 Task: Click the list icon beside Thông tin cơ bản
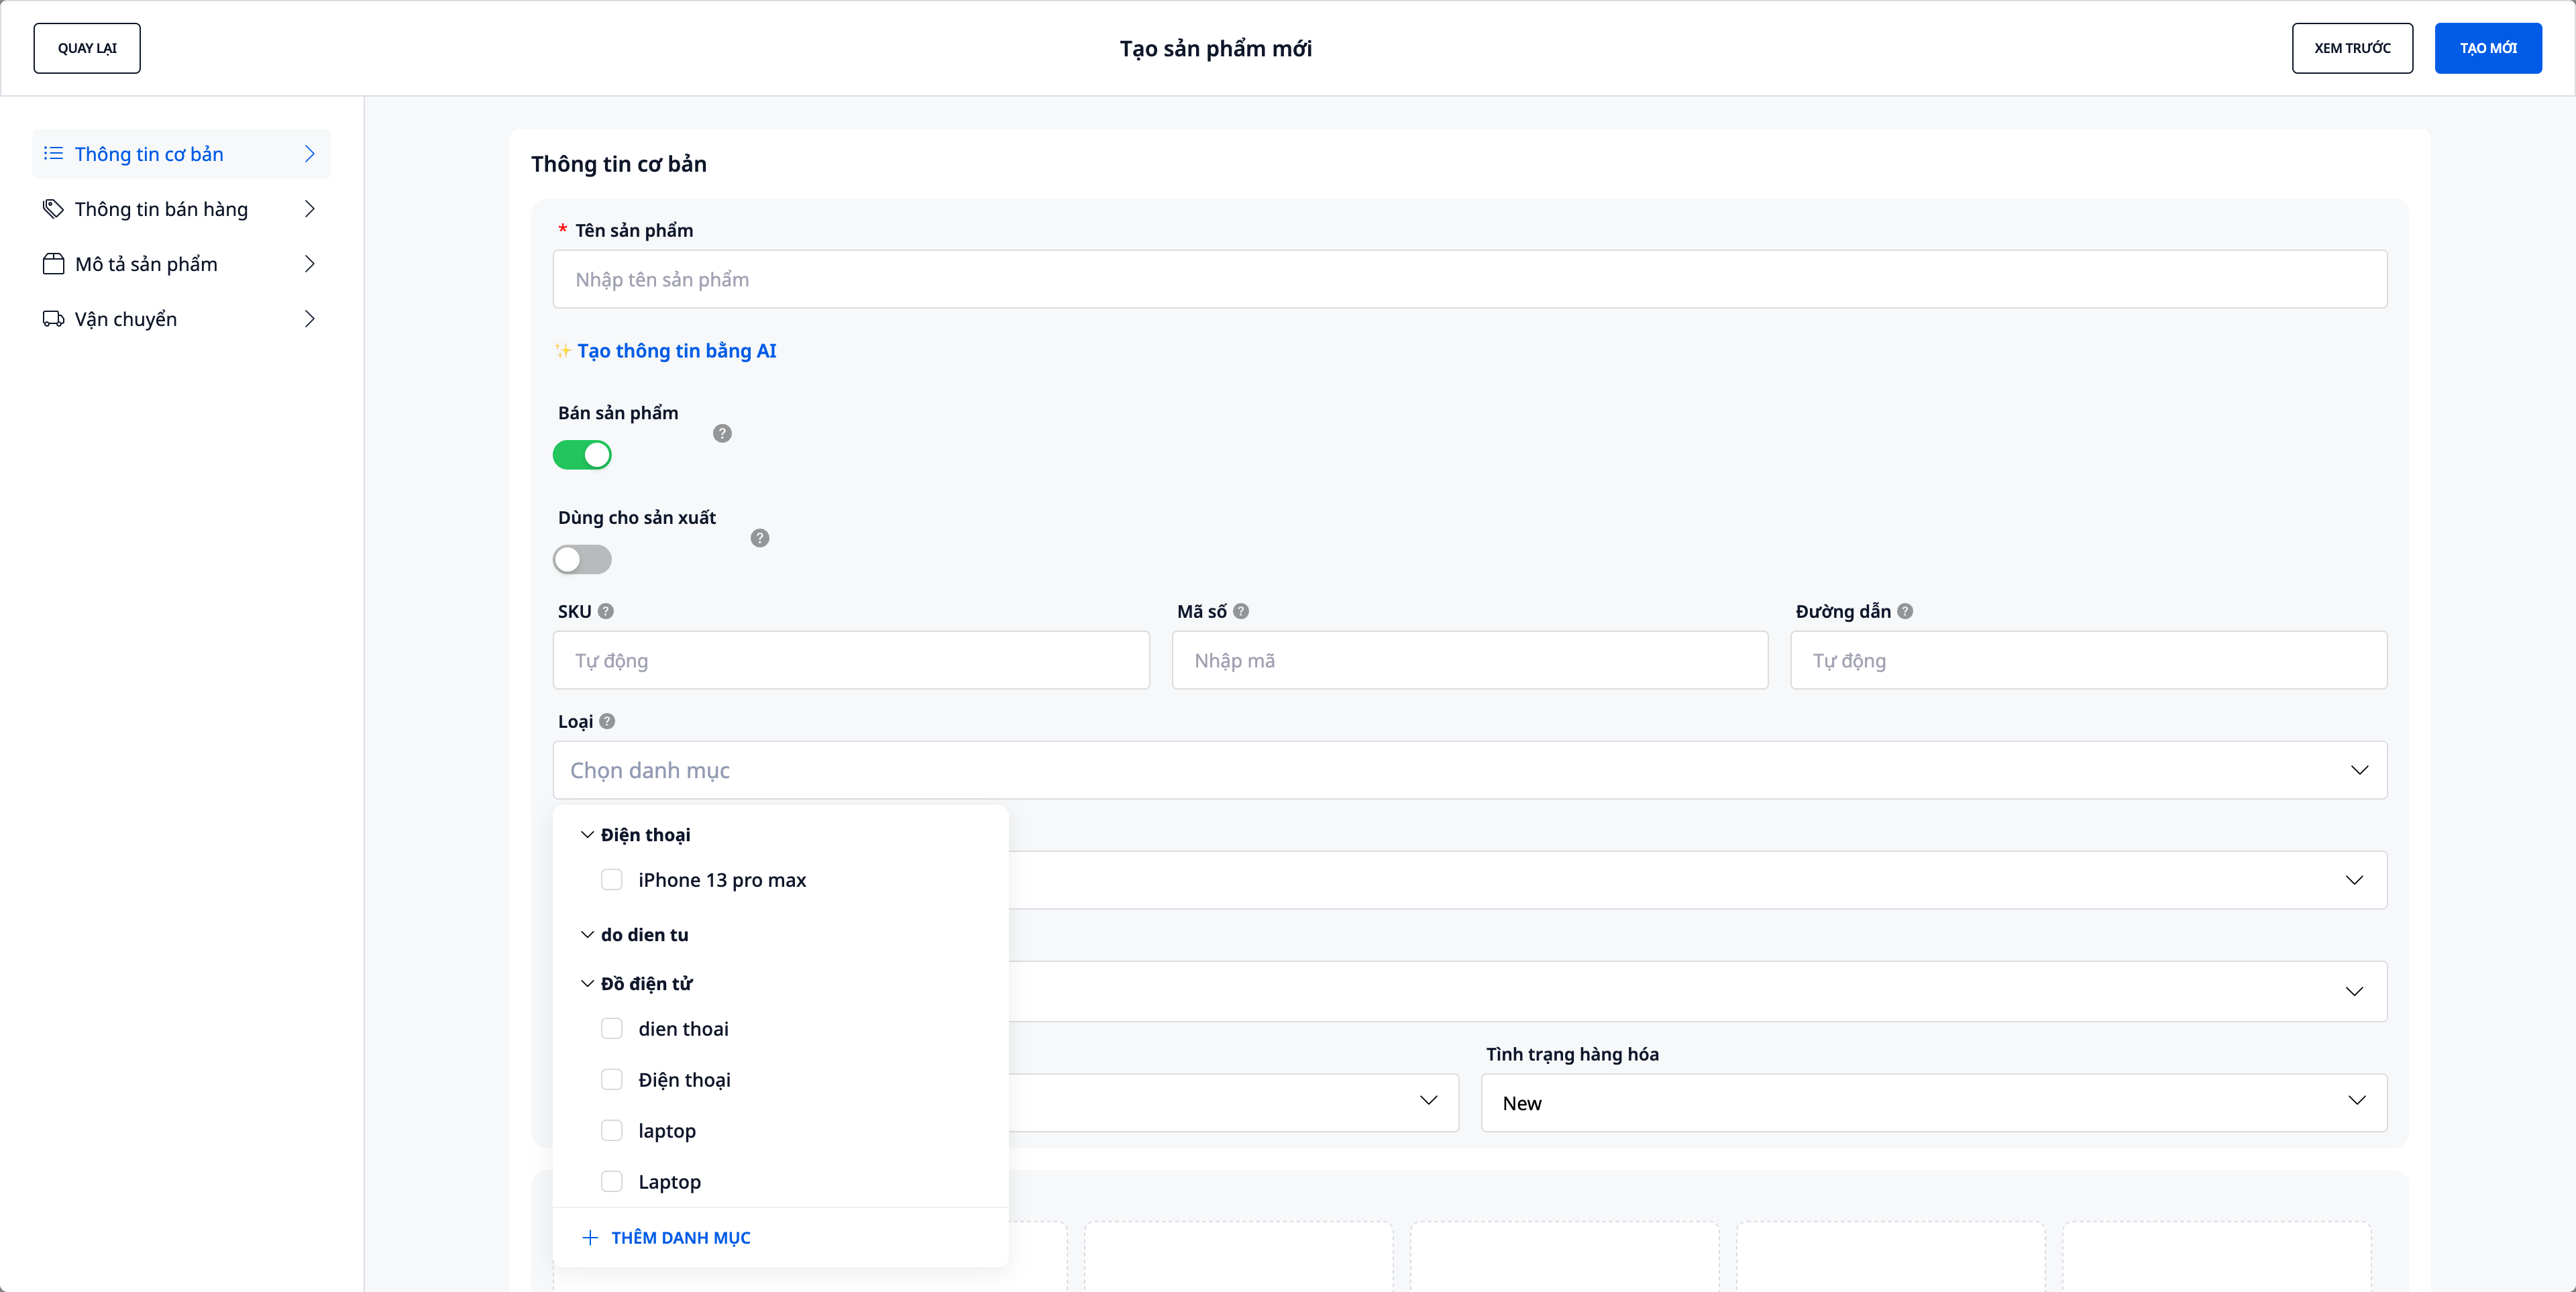point(53,154)
